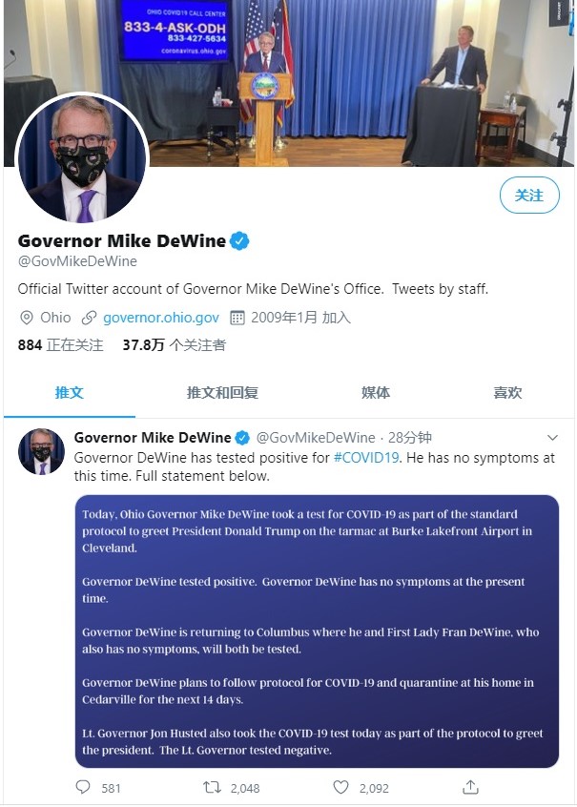Image resolution: width=577 pixels, height=807 pixels.
Task: Retweet the COVID19 positive test tweet
Action: (x=212, y=787)
